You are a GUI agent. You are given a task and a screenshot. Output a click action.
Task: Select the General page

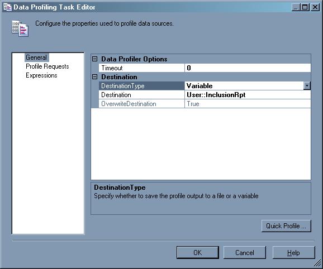[36, 57]
